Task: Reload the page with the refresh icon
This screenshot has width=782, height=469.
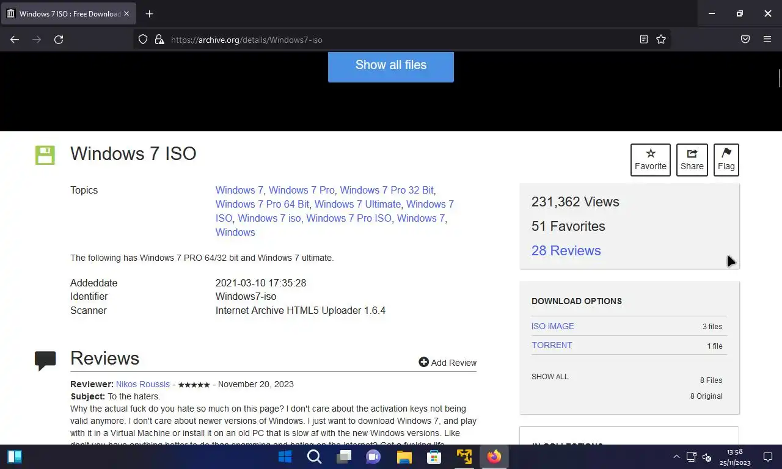Action: (x=59, y=39)
